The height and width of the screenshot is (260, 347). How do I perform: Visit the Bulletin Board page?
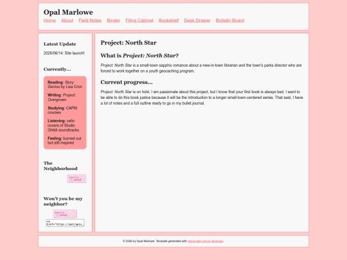230,21
